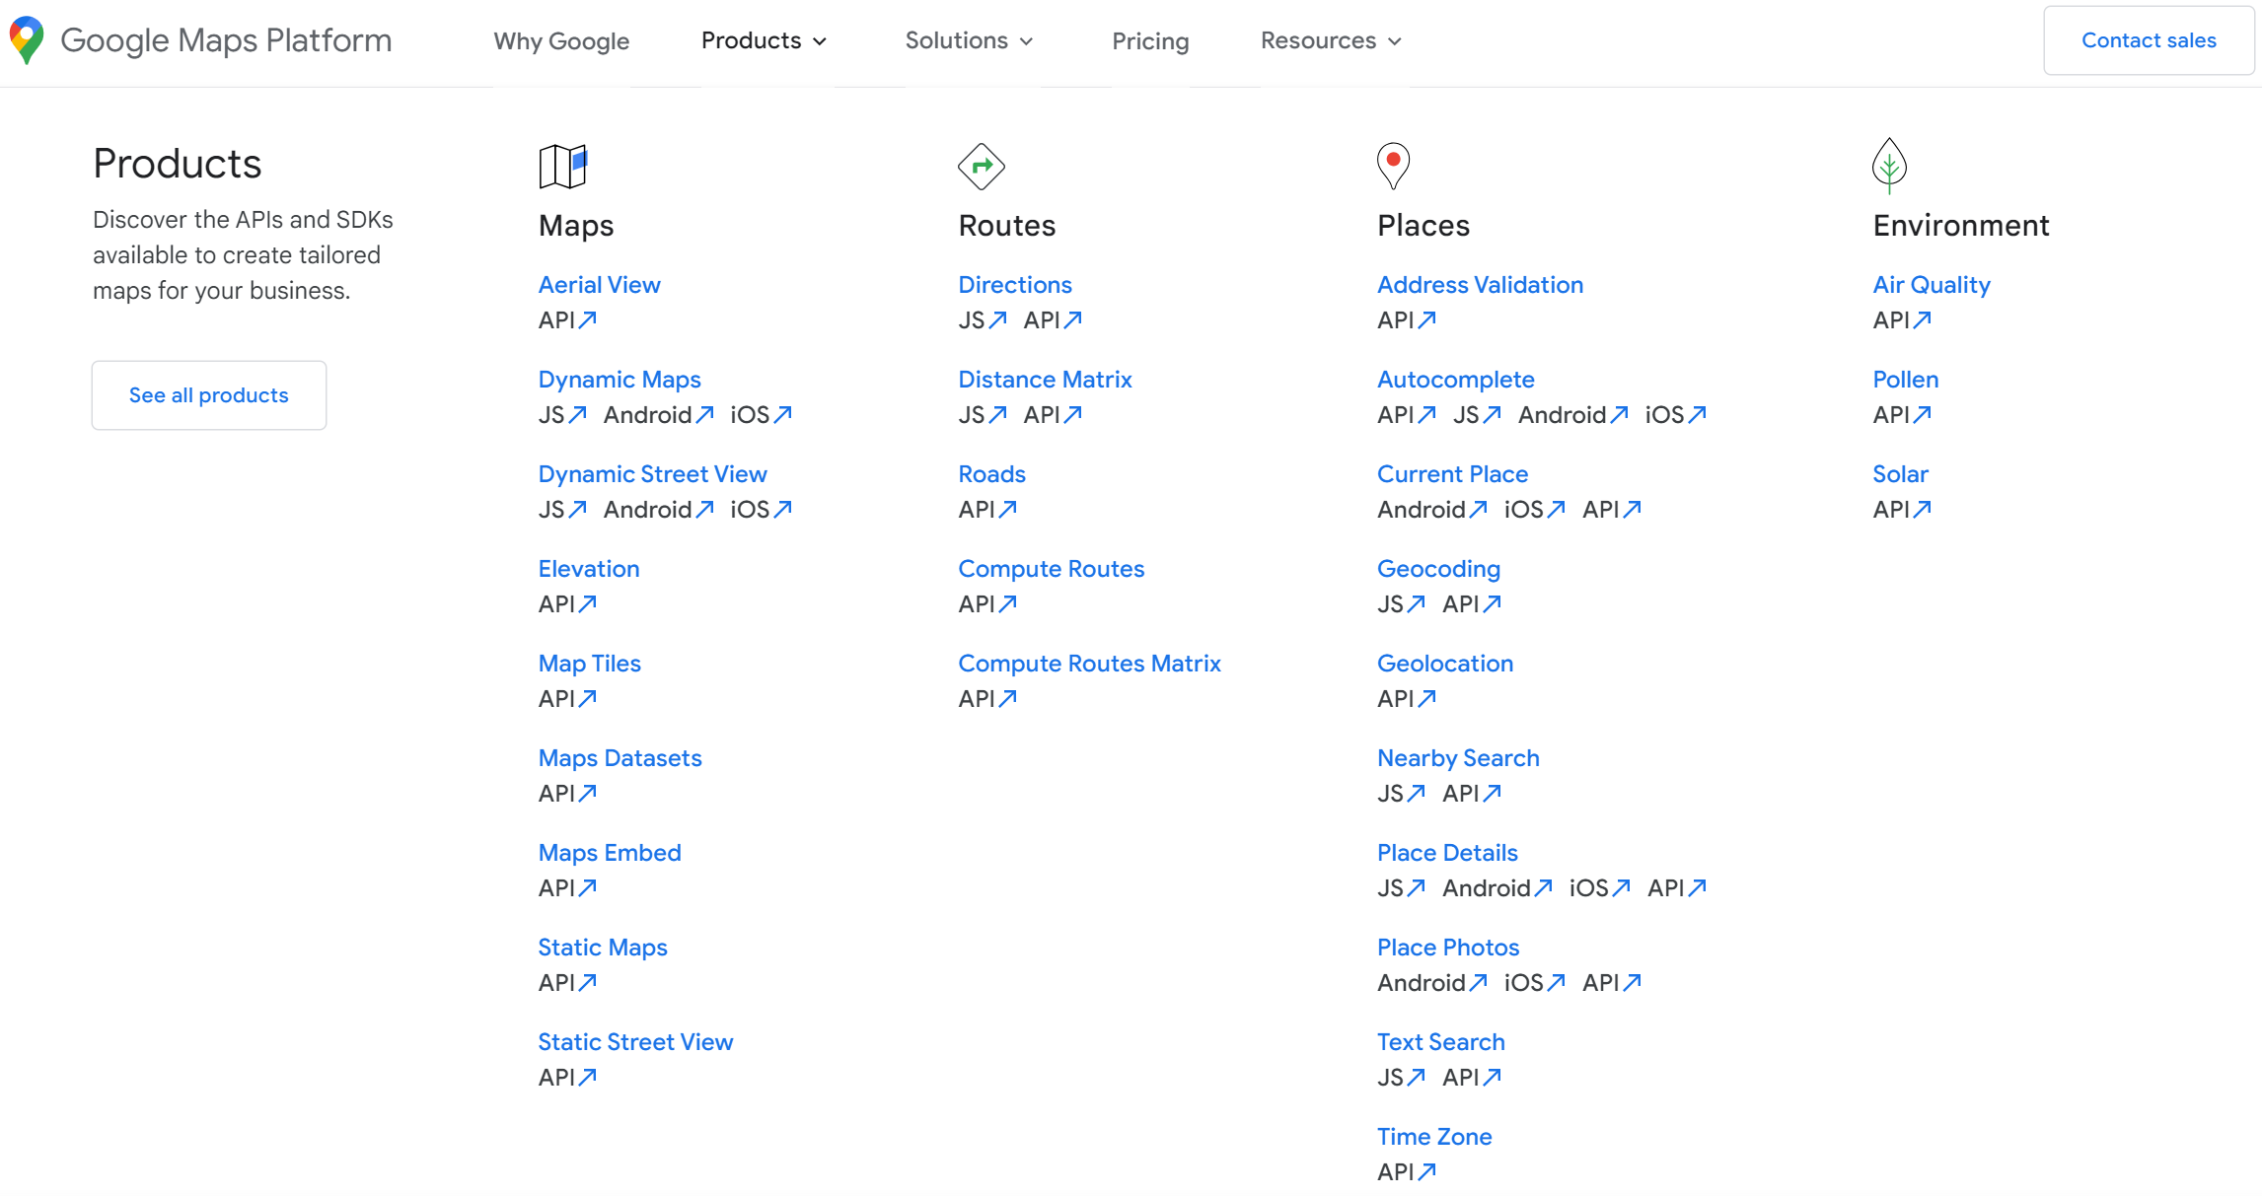
Task: Open the Pollen API external link
Action: point(1902,415)
